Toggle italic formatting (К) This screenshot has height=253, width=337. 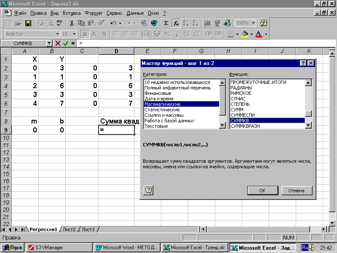(x=94, y=34)
